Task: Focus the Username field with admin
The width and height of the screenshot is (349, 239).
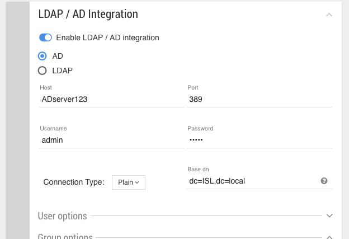Action: coord(112,140)
